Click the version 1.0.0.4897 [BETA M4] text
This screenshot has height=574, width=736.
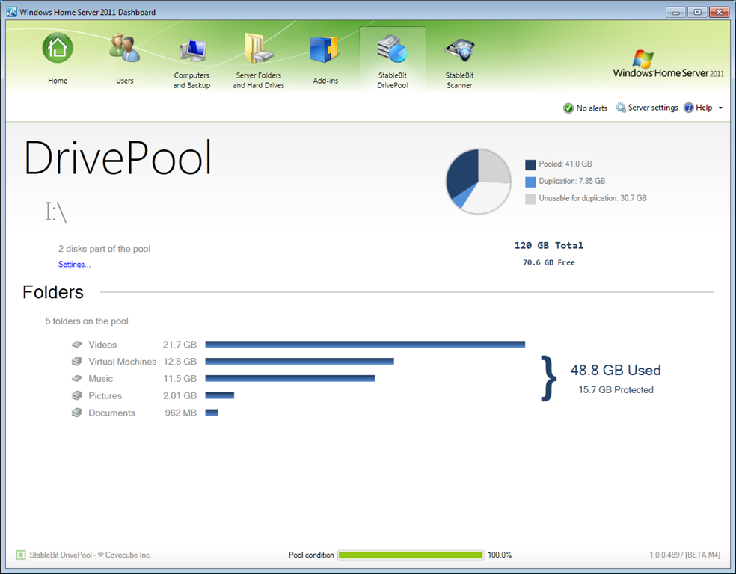685,555
